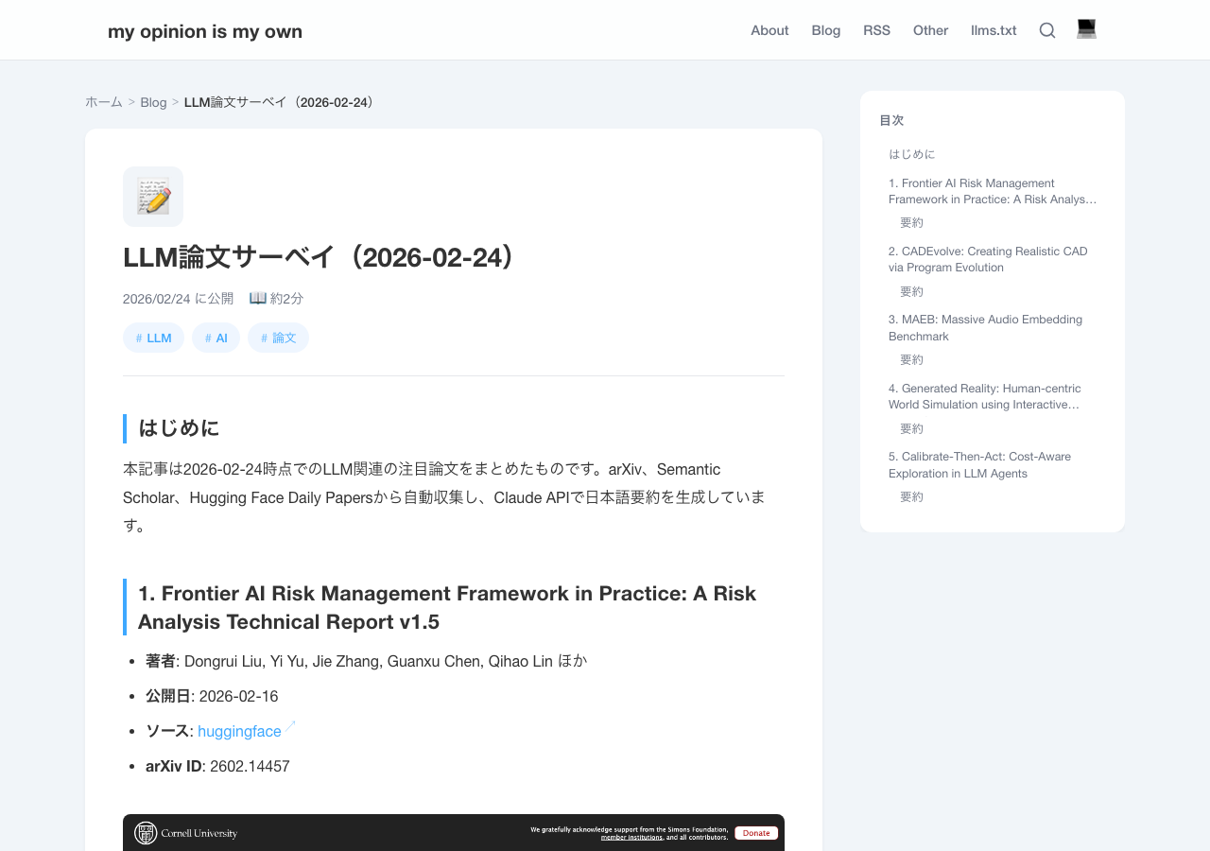Select the #論文 tag
Viewport: 1210px width, 851px height.
[278, 337]
